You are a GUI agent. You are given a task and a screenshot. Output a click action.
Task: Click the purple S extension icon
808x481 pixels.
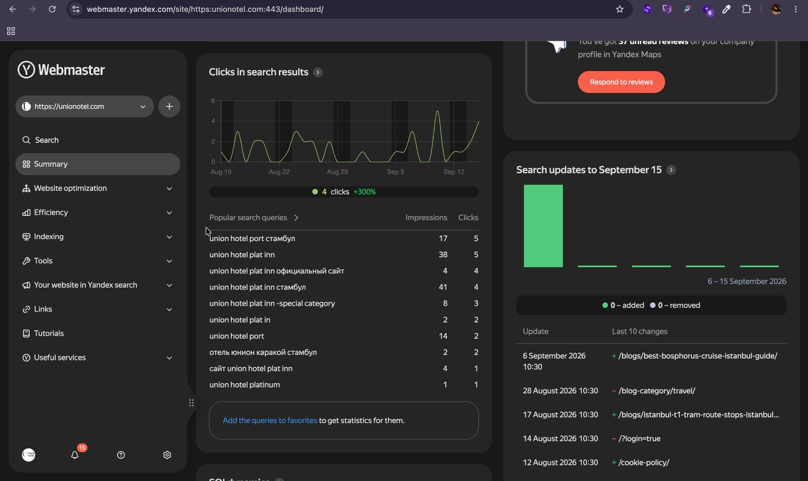tap(647, 9)
